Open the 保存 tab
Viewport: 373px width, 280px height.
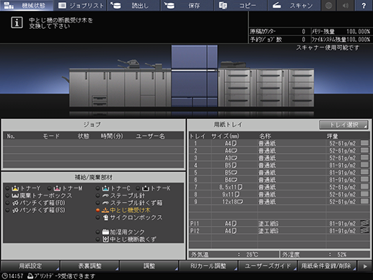point(188,5)
